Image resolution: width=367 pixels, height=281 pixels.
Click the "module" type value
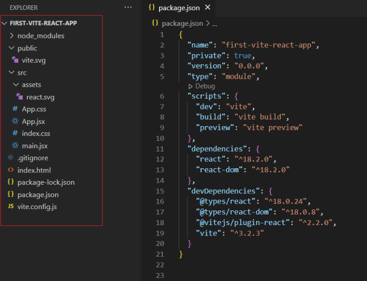click(x=239, y=77)
